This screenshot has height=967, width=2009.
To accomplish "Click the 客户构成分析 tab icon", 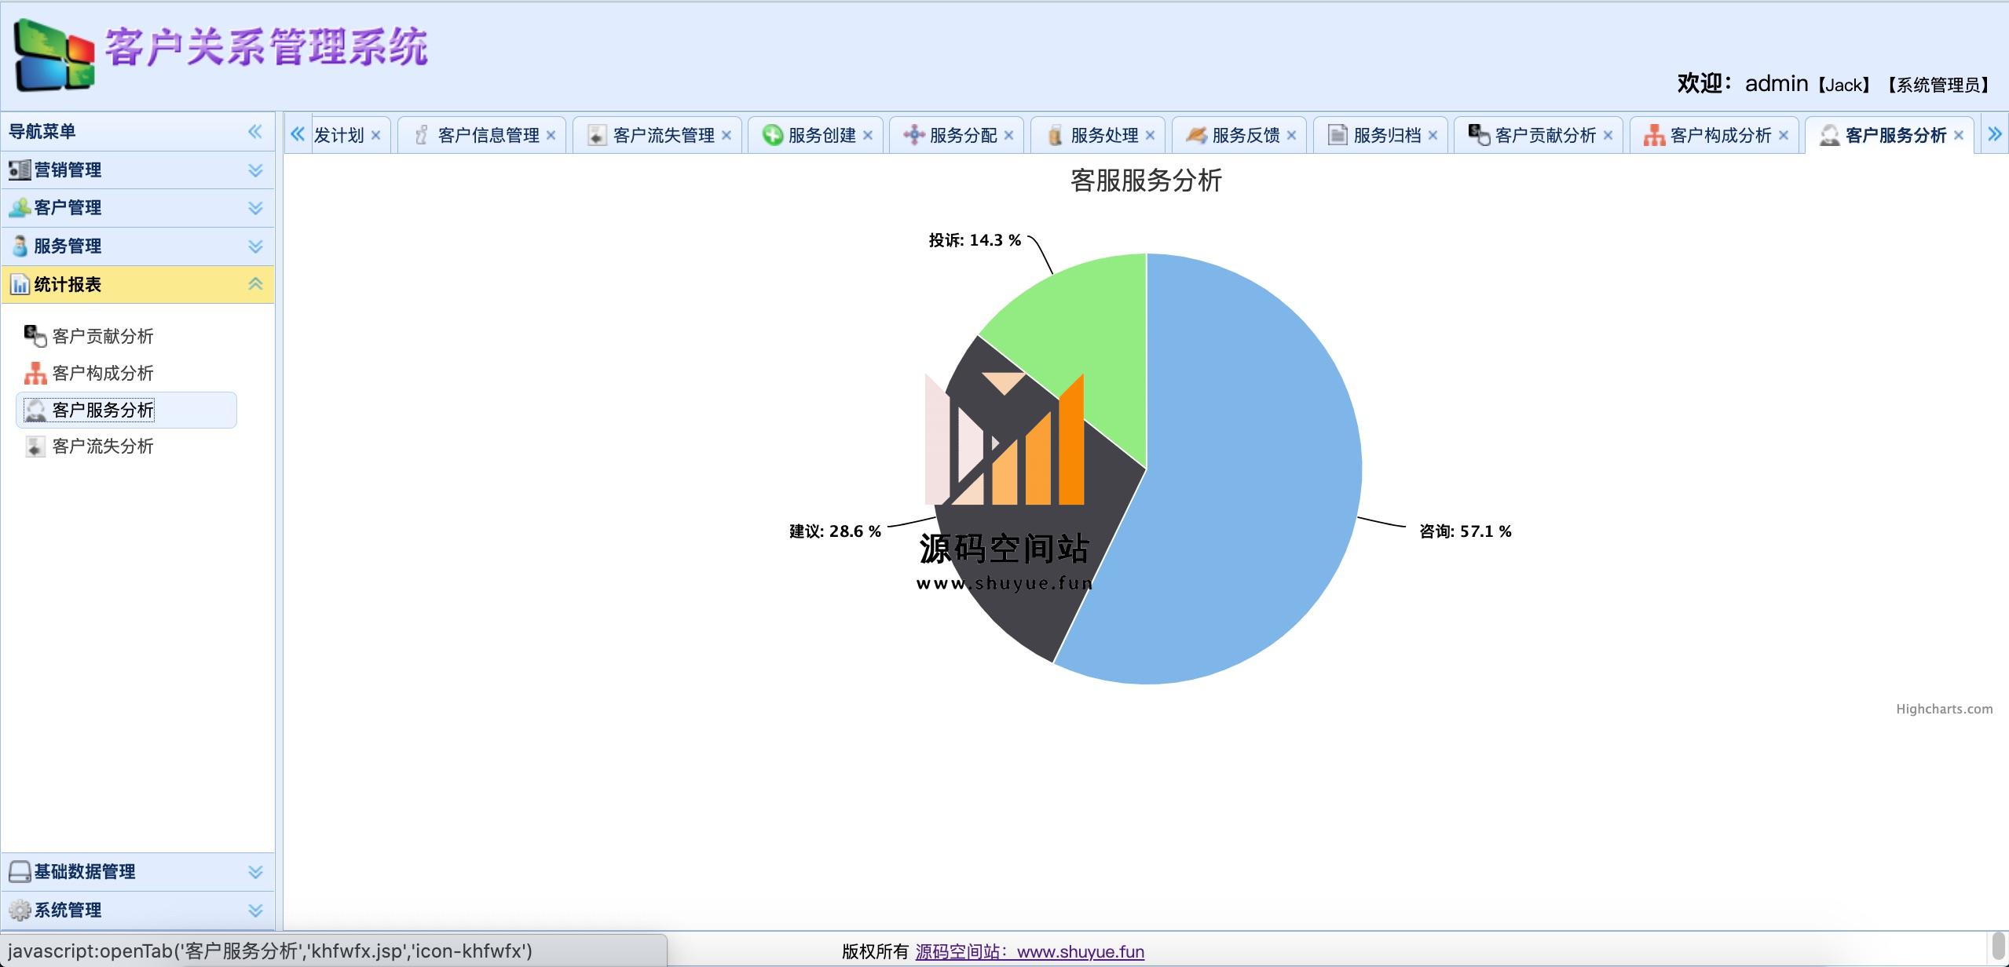I will coord(1654,135).
